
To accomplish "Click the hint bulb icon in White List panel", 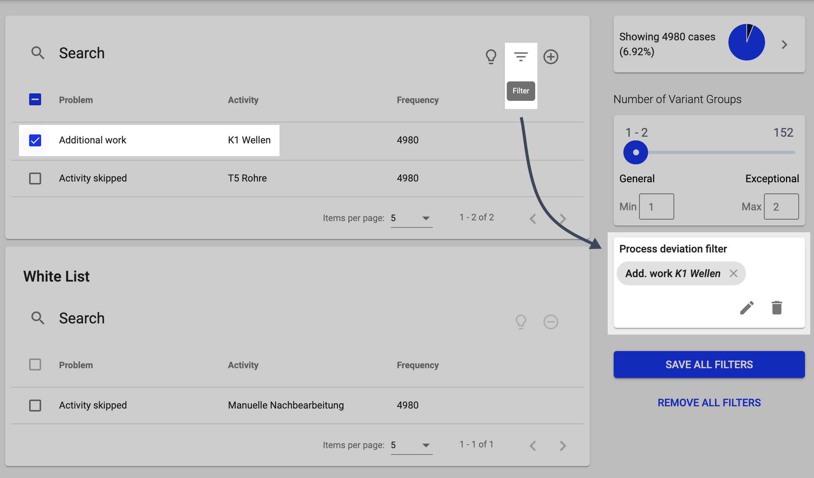I will (521, 322).
